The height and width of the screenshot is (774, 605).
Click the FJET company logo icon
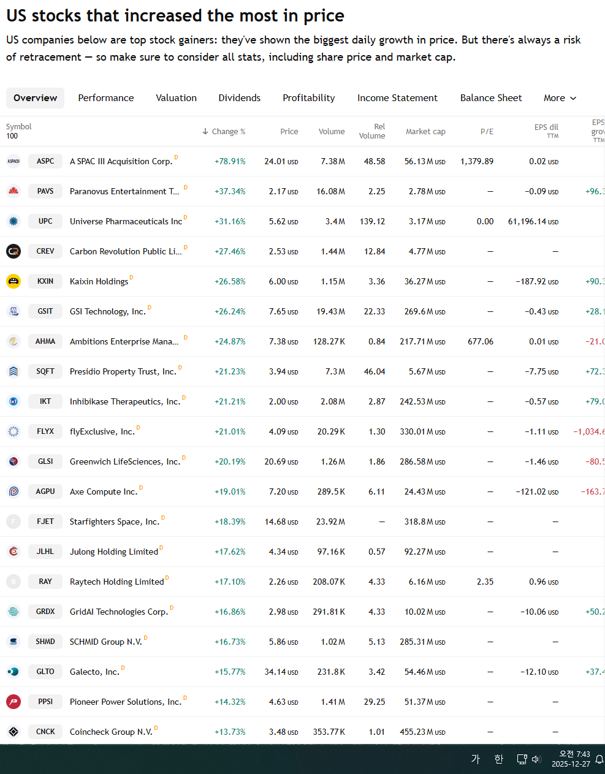click(13, 522)
